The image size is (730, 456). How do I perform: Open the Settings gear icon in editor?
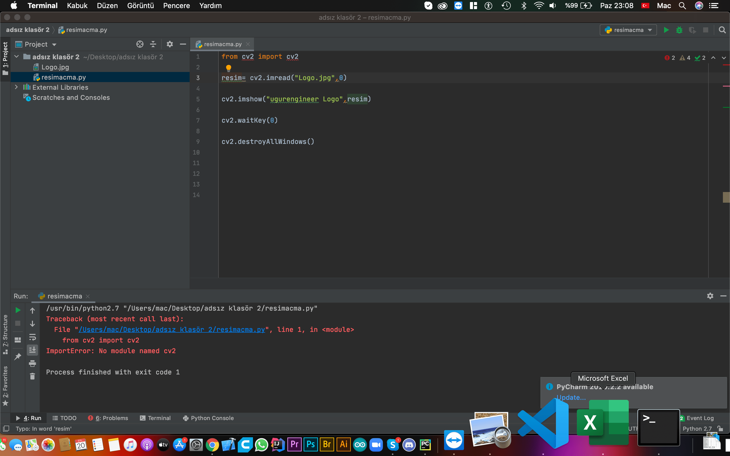169,44
